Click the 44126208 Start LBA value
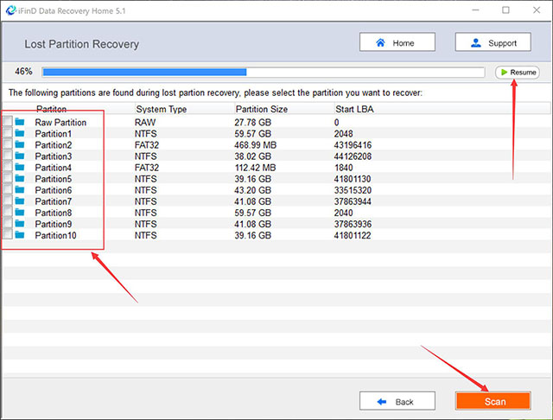The width and height of the screenshot is (553, 420). coord(353,156)
